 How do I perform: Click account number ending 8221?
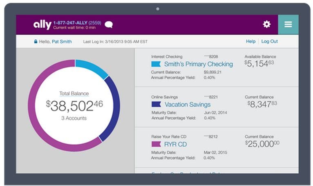point(211,97)
